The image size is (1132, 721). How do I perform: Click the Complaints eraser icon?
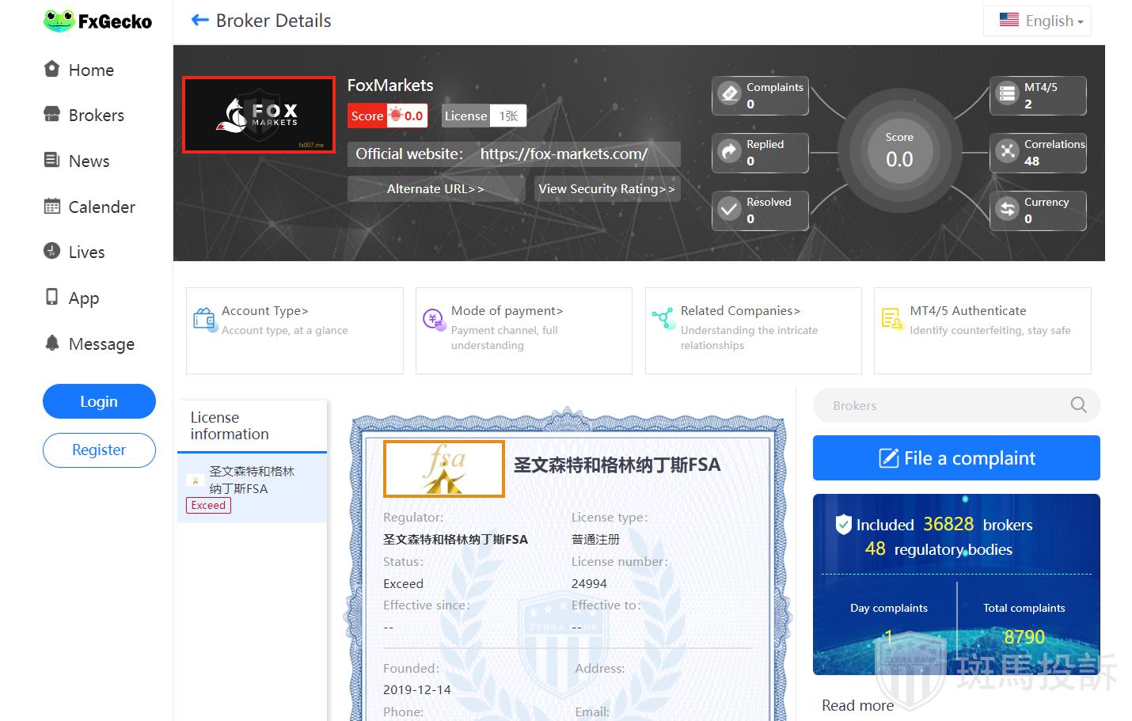point(729,94)
